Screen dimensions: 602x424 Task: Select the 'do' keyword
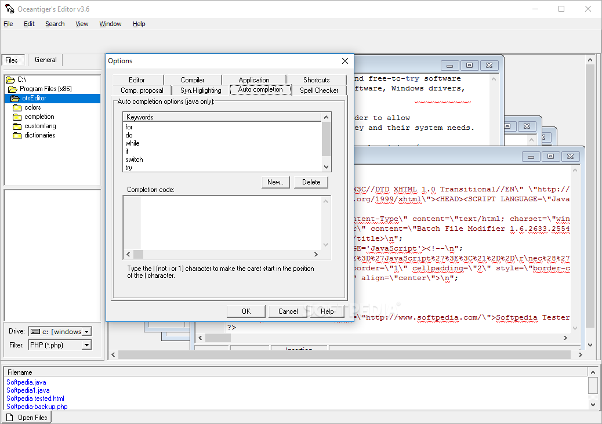click(x=129, y=135)
